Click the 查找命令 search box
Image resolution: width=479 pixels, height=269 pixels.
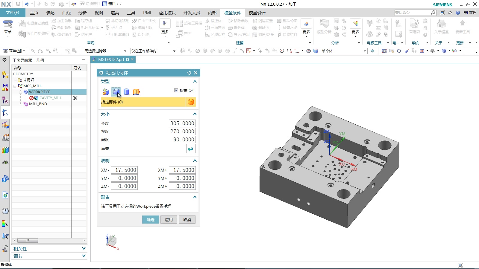click(412, 13)
